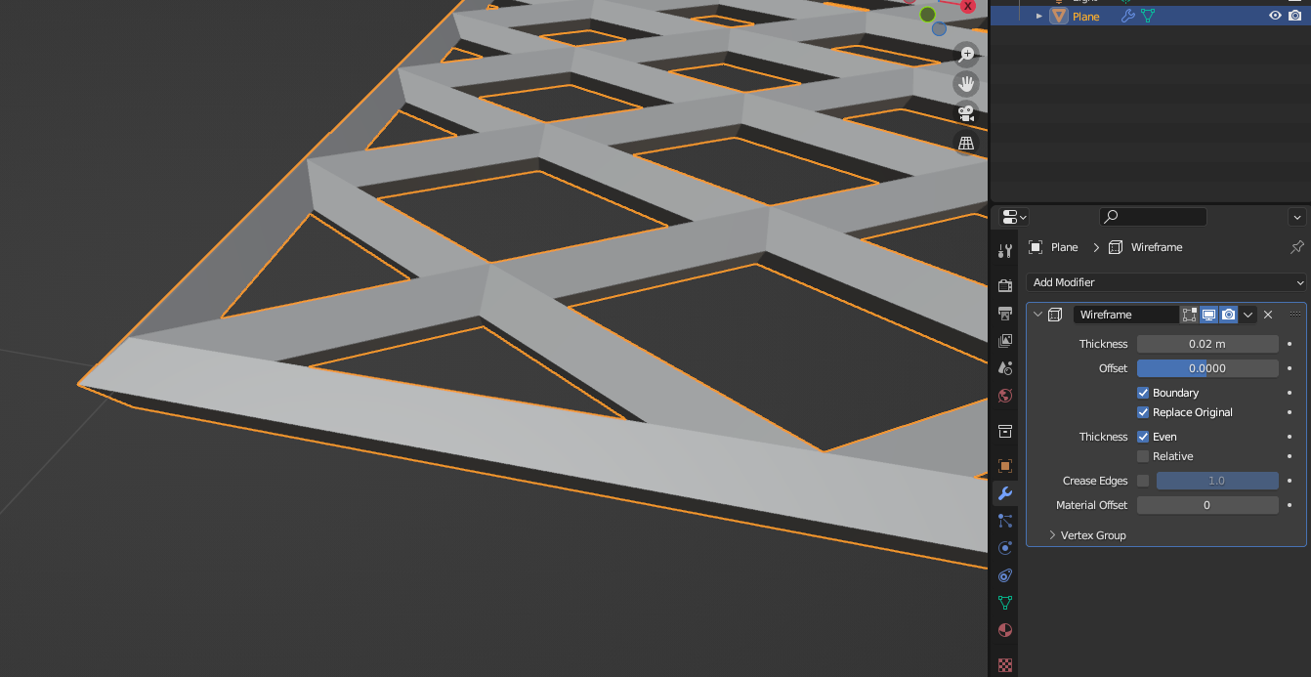
Task: Click the green mesh data icon on Plane row
Action: [1148, 16]
